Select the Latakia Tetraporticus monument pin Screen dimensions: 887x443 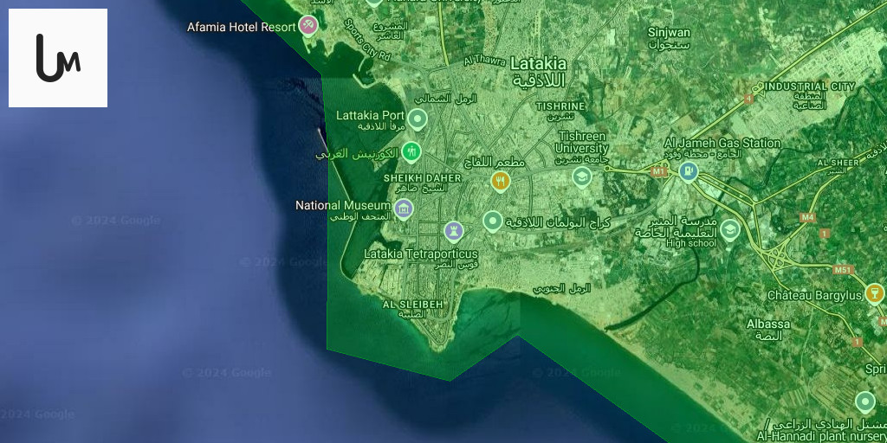pos(454,230)
